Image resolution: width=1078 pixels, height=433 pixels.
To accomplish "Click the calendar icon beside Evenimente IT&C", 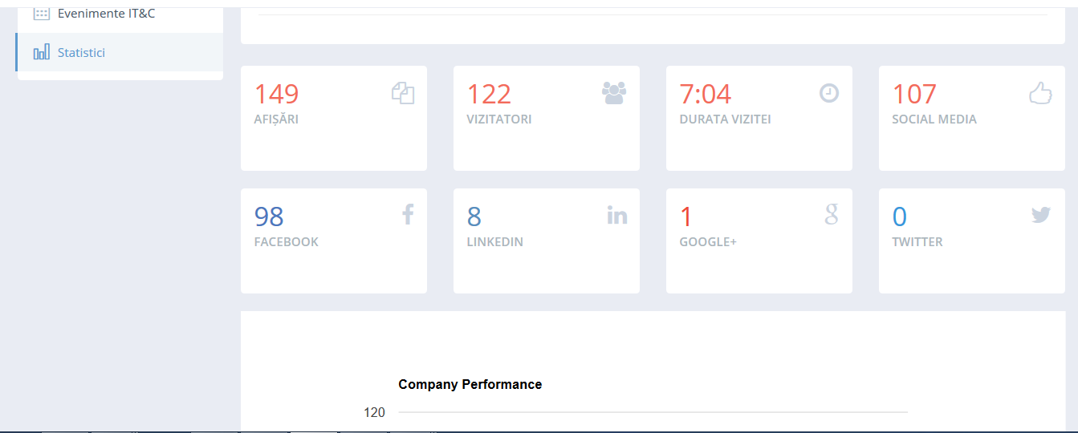I will [x=42, y=14].
